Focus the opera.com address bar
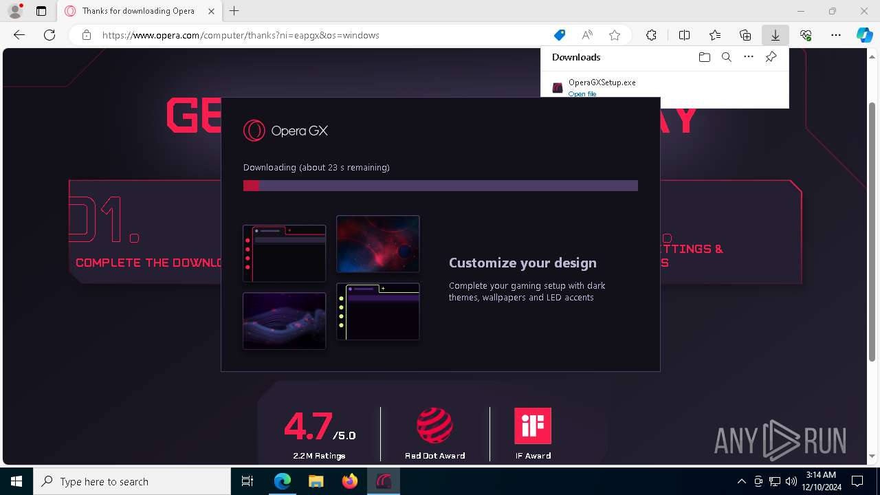880x495 pixels. (x=323, y=35)
